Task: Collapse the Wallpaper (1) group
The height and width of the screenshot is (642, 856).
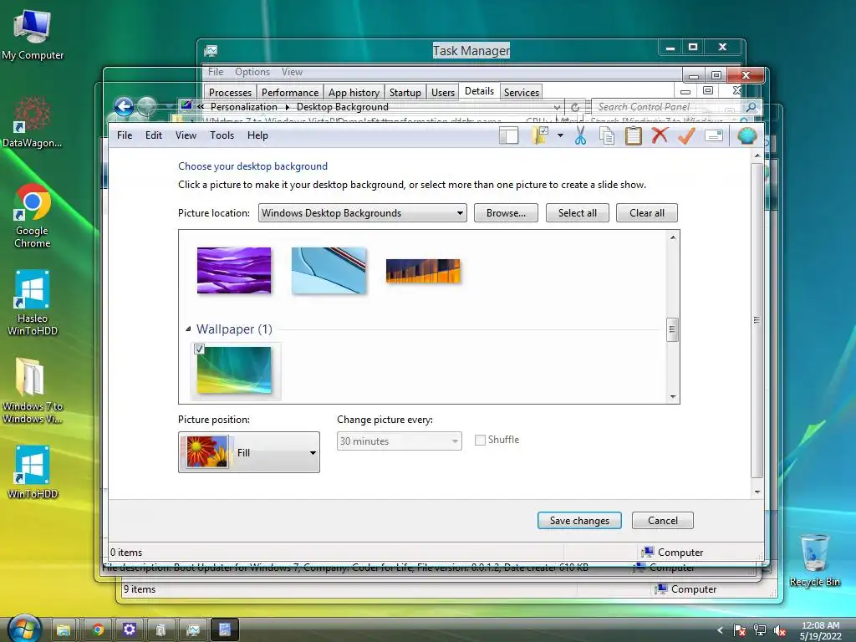Action: tap(188, 329)
